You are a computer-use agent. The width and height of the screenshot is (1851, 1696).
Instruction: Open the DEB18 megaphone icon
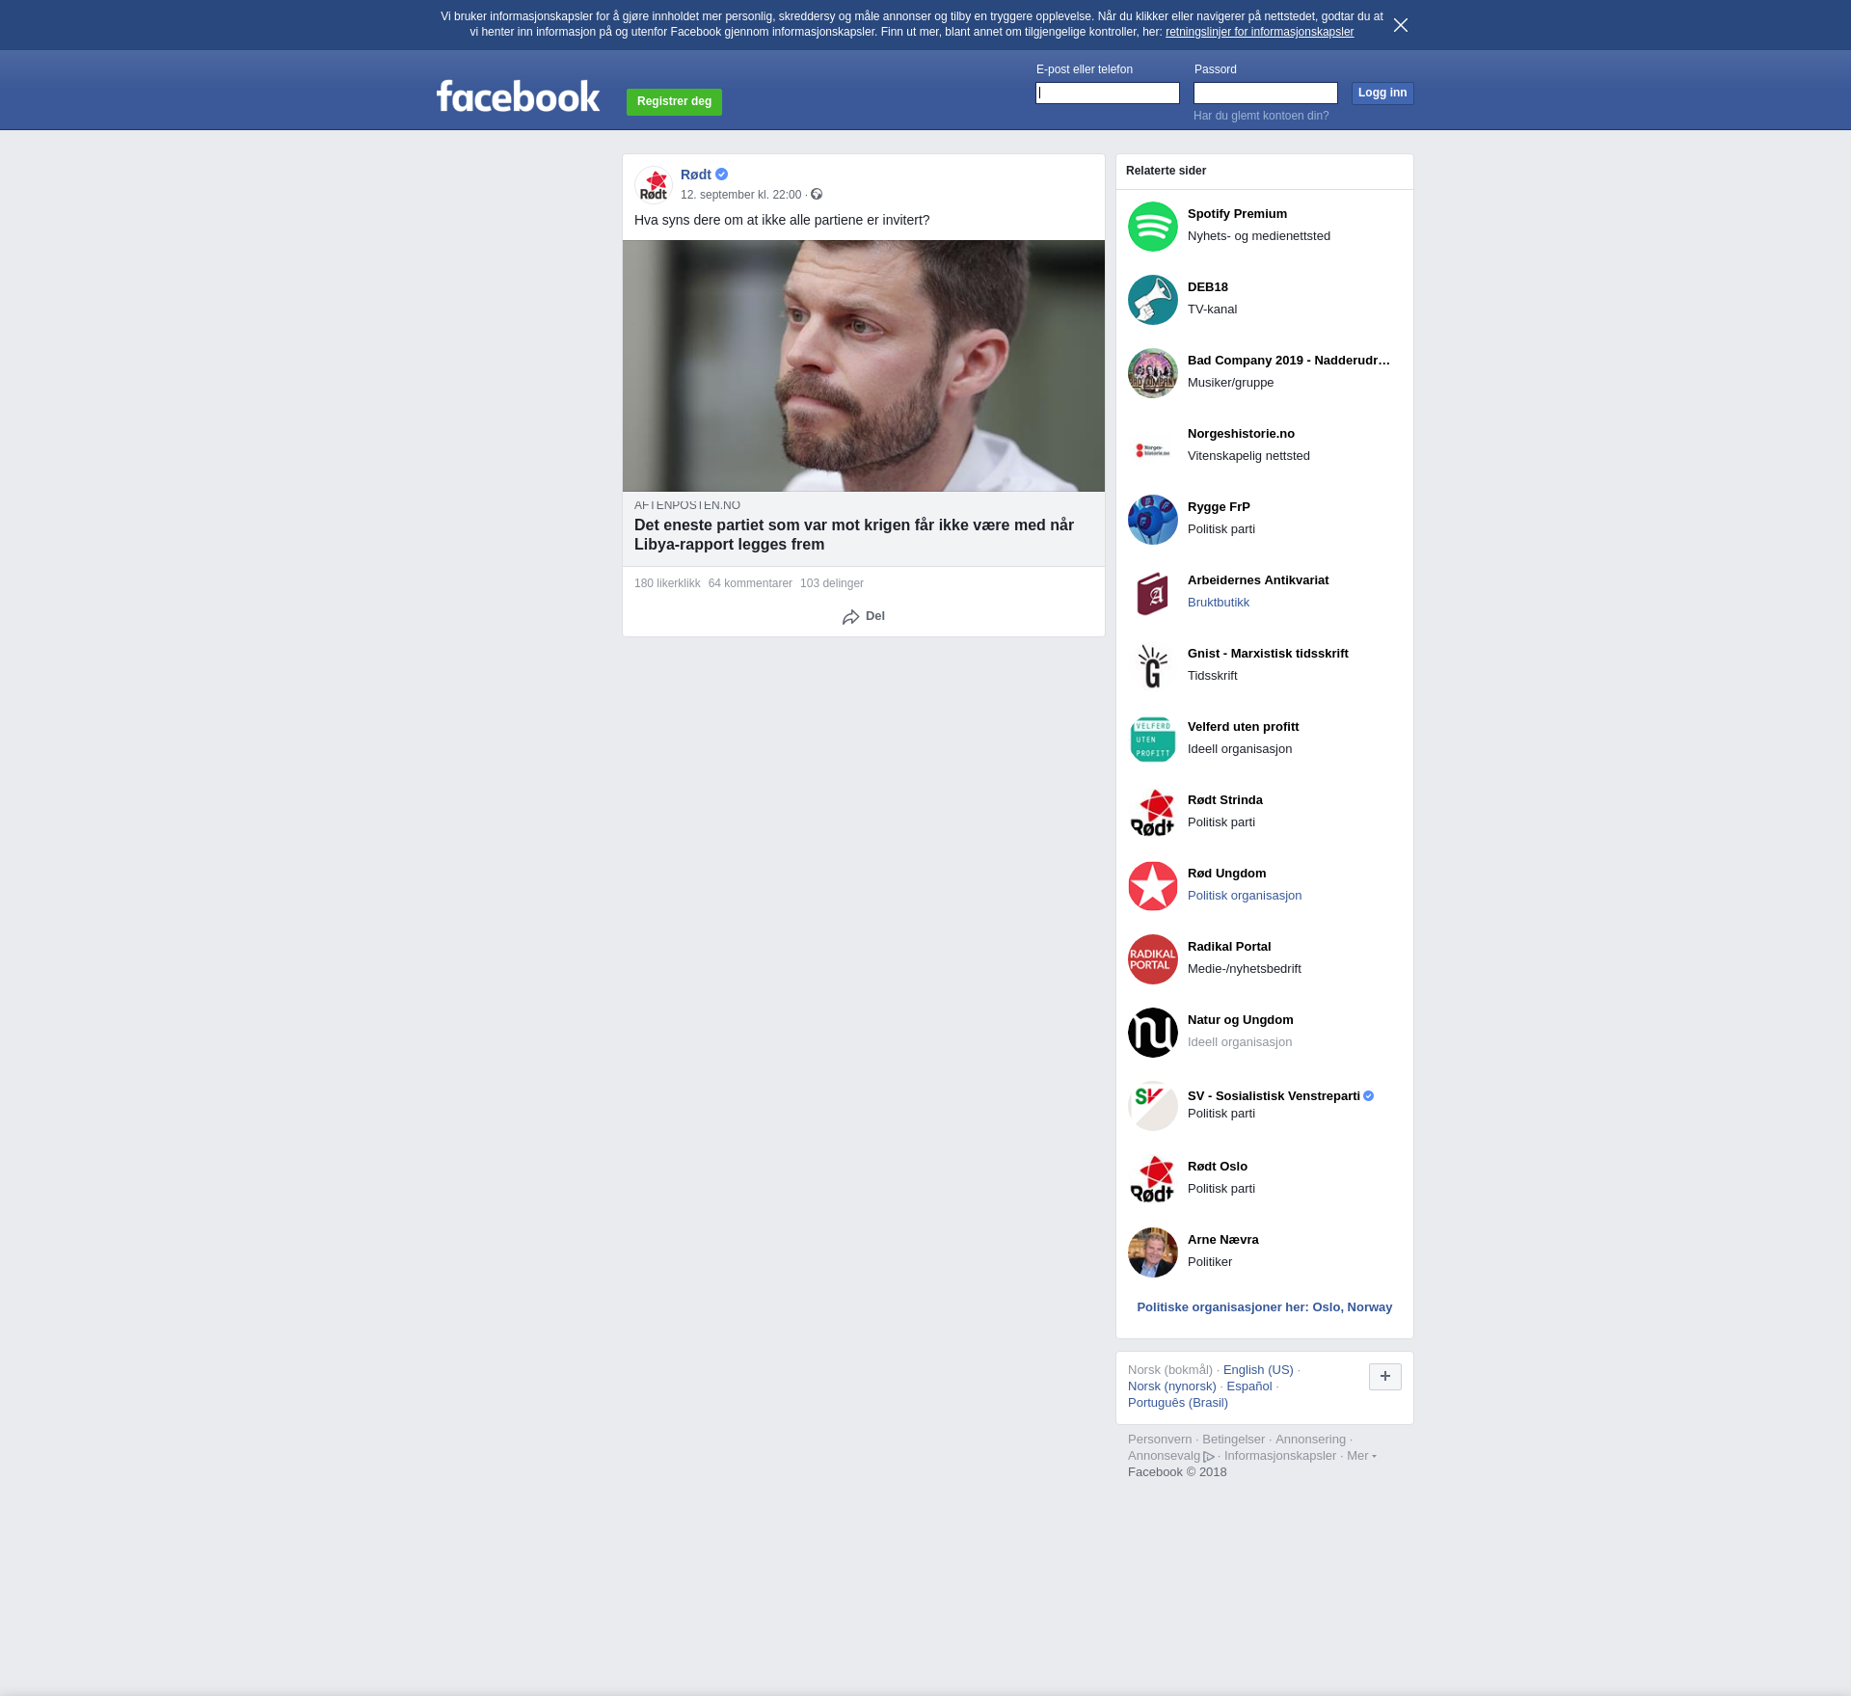point(1153,300)
